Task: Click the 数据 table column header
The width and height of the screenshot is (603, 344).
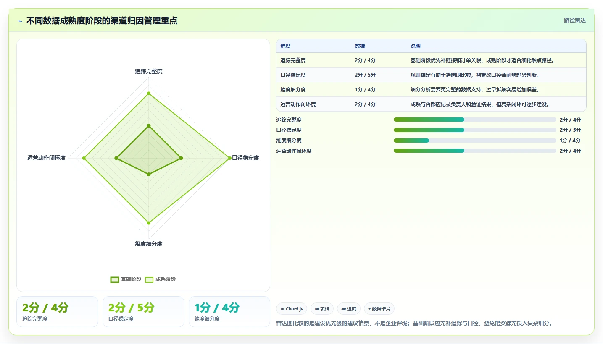Action: coord(360,46)
